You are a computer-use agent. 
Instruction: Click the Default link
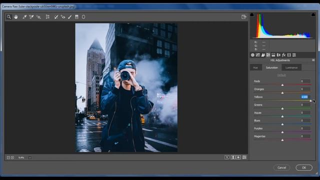click(281, 75)
